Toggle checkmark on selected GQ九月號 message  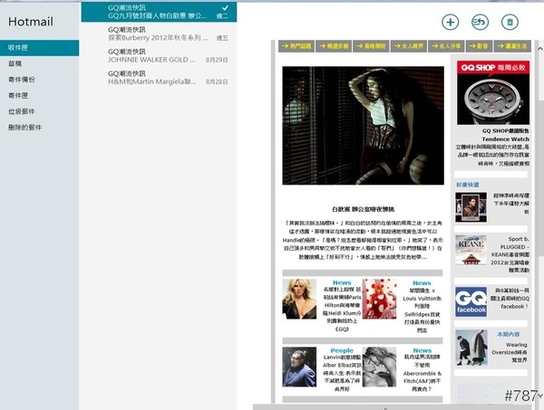click(225, 8)
